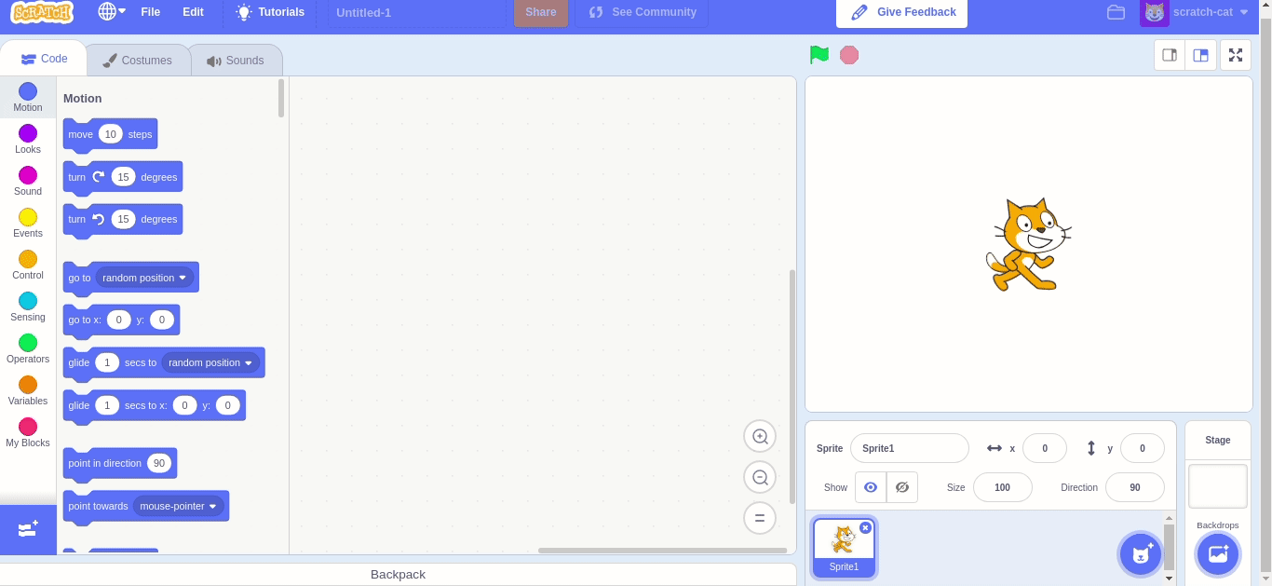The height and width of the screenshot is (586, 1272).
Task: Click the red stop sign
Action: click(848, 55)
